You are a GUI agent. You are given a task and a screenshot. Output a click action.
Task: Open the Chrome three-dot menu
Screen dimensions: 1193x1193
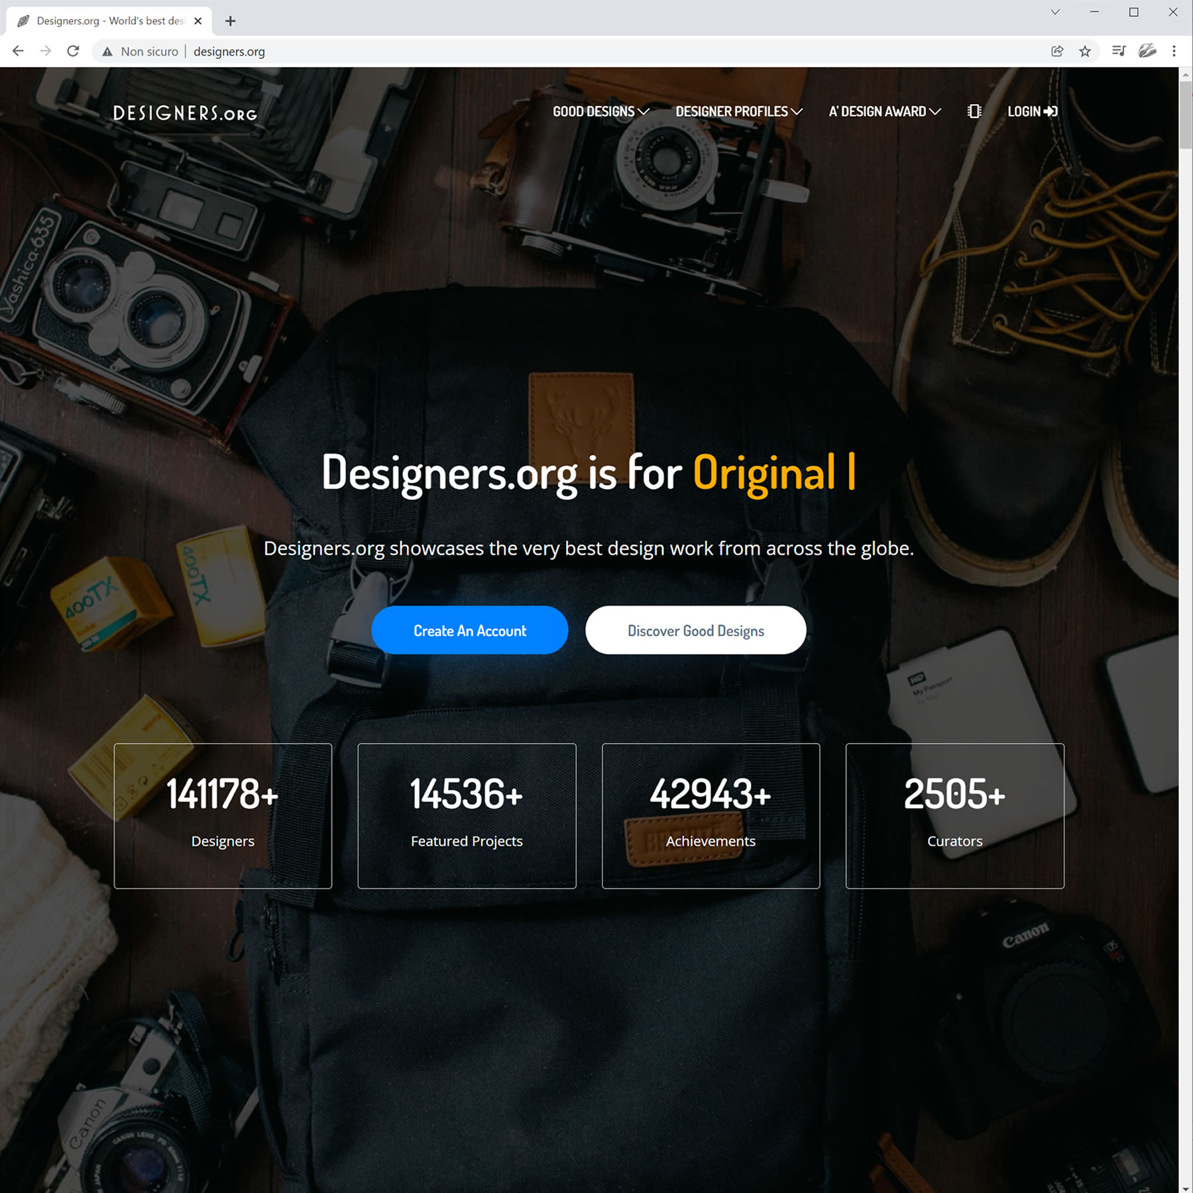(1174, 51)
